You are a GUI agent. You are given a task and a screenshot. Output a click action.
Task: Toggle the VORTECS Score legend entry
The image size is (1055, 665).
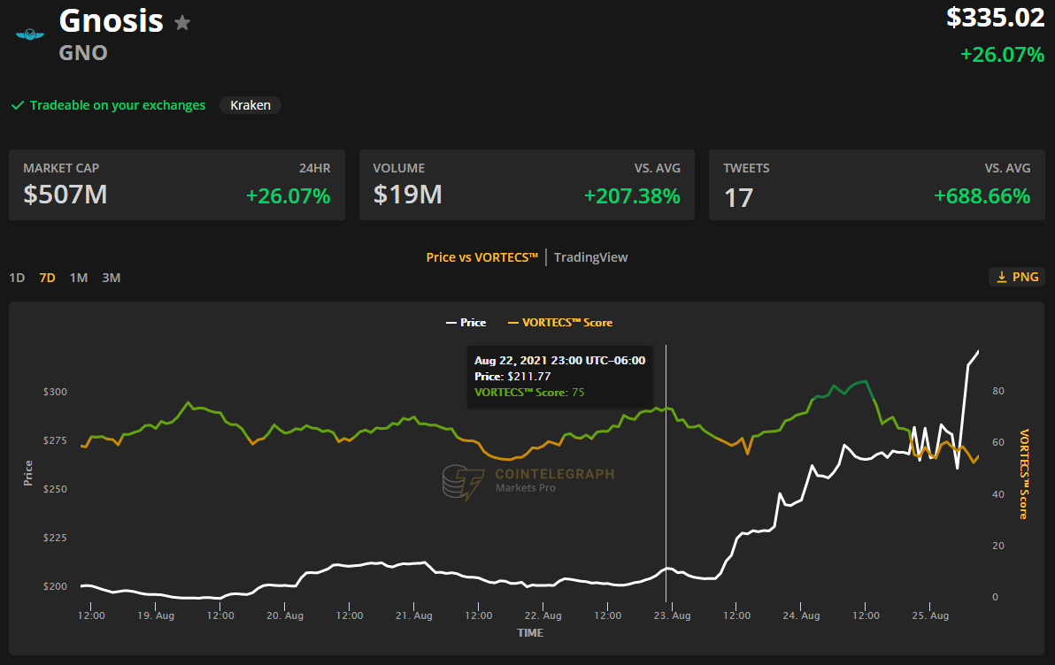559,323
